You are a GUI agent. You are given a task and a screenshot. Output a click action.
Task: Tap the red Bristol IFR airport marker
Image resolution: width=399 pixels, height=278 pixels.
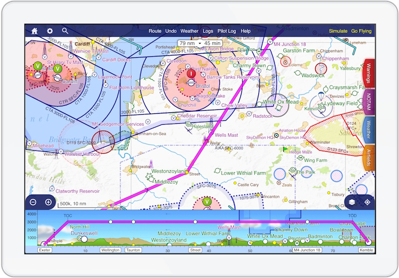pos(191,74)
